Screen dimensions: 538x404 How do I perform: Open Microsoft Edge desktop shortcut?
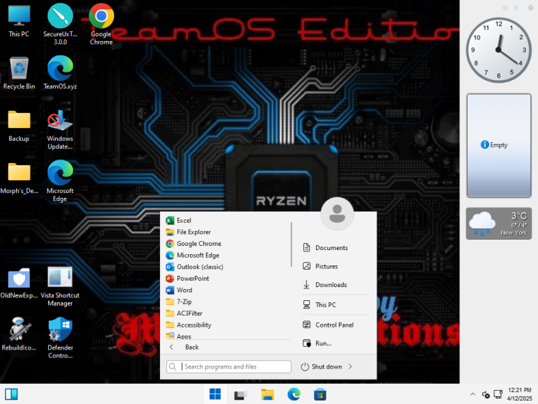point(60,182)
